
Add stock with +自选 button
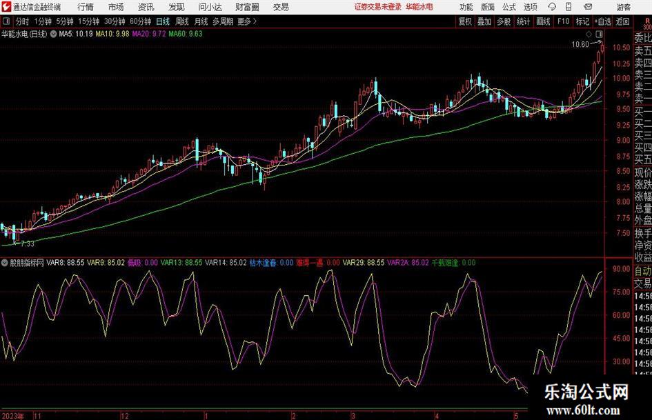coord(603,21)
